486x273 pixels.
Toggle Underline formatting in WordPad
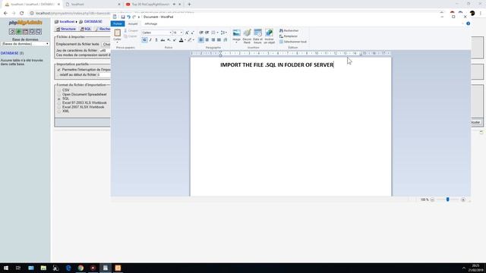coord(156,40)
